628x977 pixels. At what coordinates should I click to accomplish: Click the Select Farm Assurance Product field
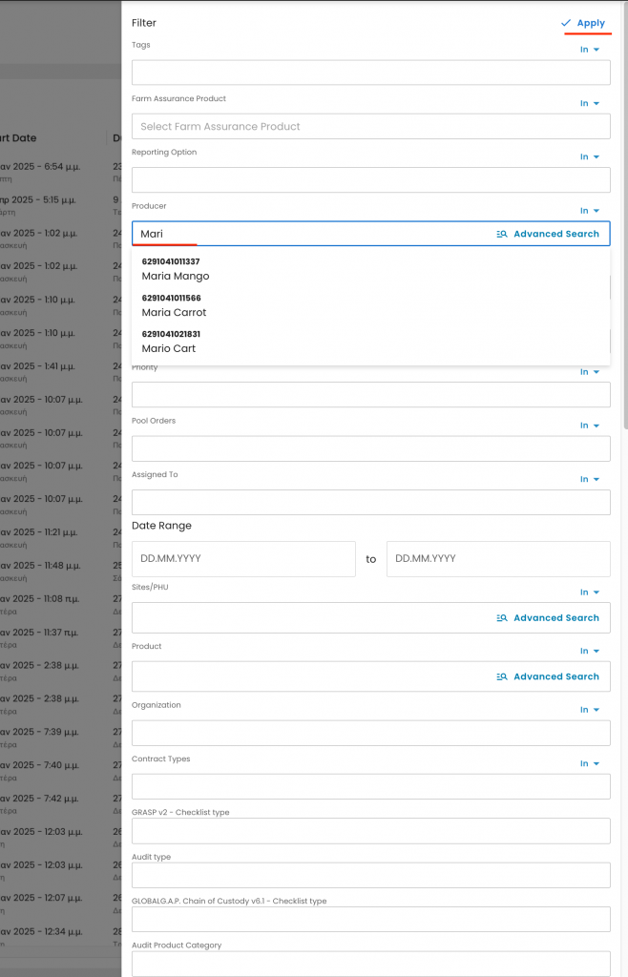[370, 127]
